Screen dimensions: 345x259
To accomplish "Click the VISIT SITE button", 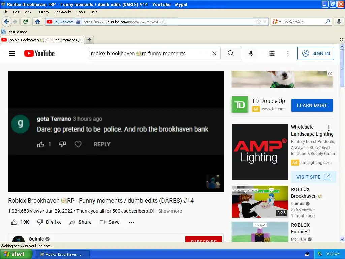I will [313, 177].
